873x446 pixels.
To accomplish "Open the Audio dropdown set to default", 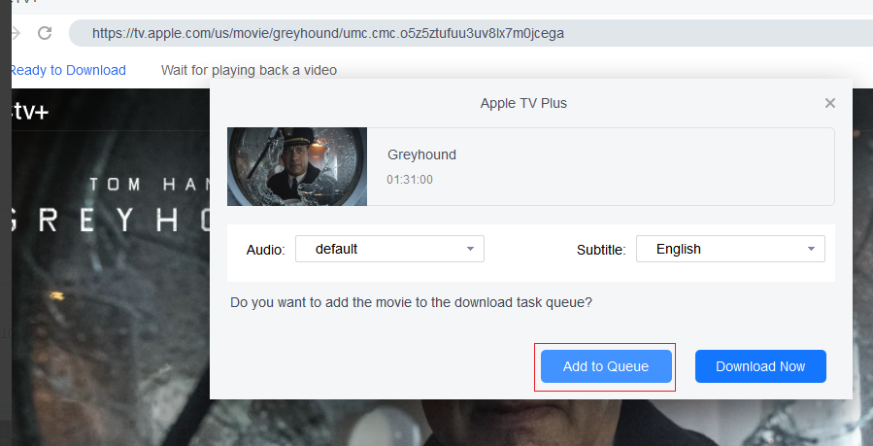I will pos(389,249).
